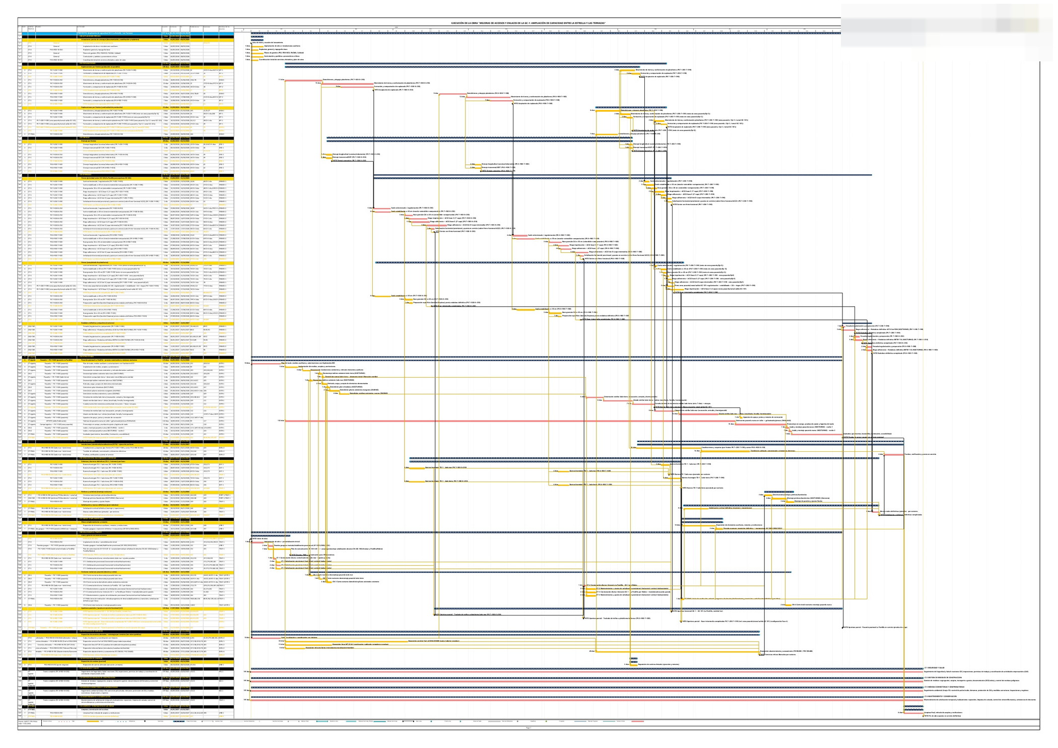Screen dimensions: 1058x748
Task: Click chart label 'CT.1 SEGURIDAD Y SALUD'
Action: (x=934, y=668)
